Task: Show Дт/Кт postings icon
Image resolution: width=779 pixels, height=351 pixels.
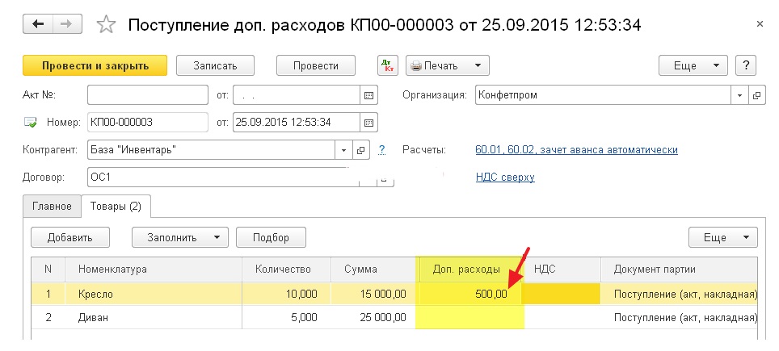Action: [388, 65]
